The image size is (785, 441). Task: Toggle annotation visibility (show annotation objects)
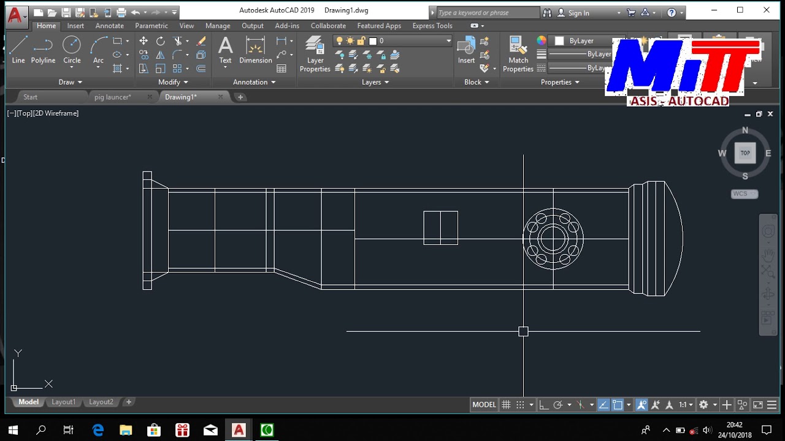[641, 405]
